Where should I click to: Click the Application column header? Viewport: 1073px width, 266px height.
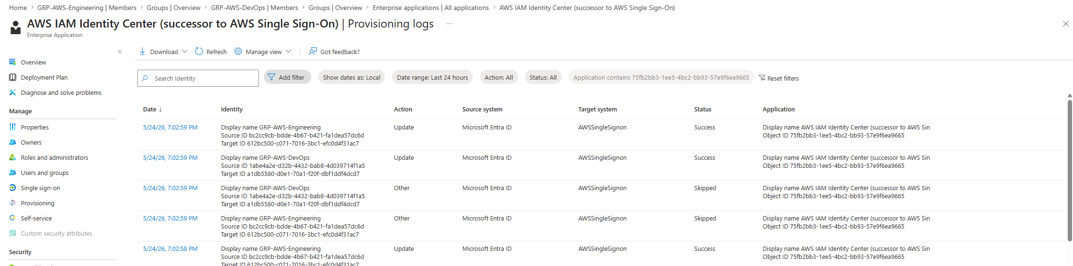[x=778, y=109]
